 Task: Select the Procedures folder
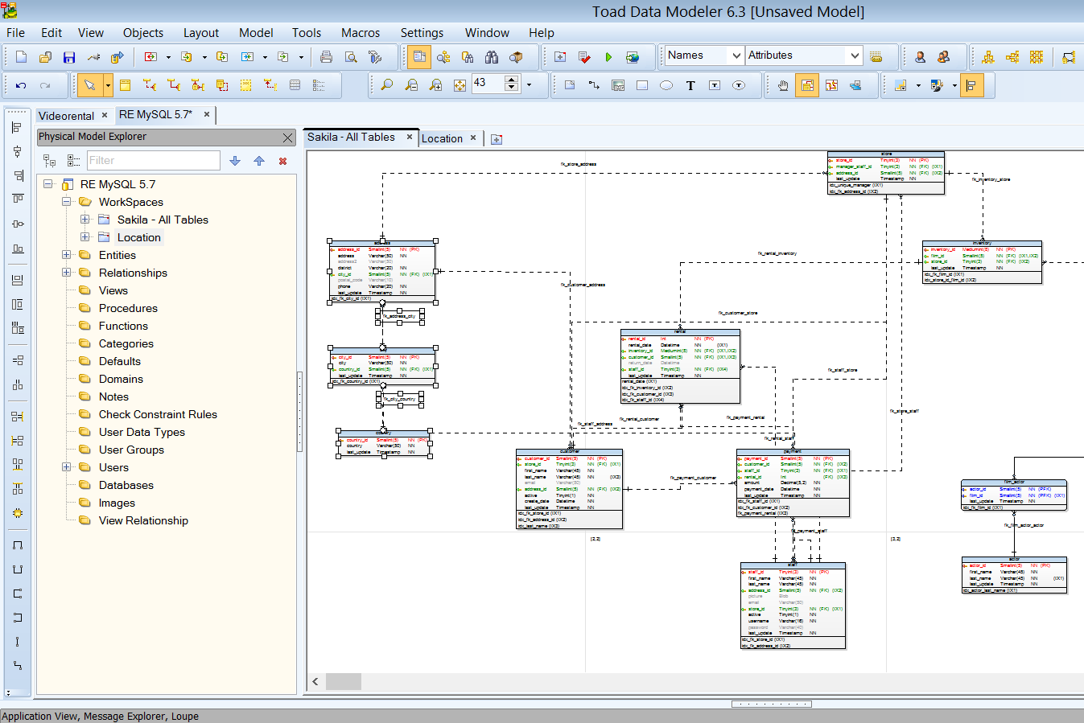pyautogui.click(x=128, y=308)
